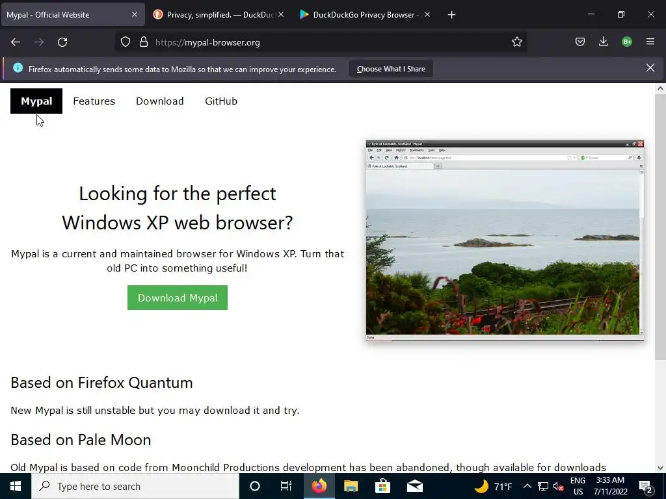Open Cortana circle icon on taskbar
The image size is (666, 499).
pyautogui.click(x=255, y=486)
